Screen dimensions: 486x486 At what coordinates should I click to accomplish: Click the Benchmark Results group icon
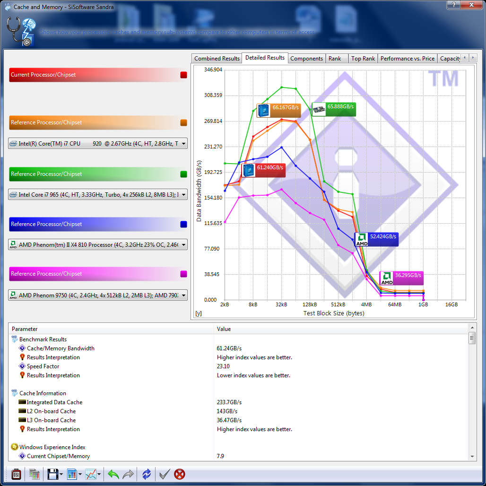coord(15,339)
